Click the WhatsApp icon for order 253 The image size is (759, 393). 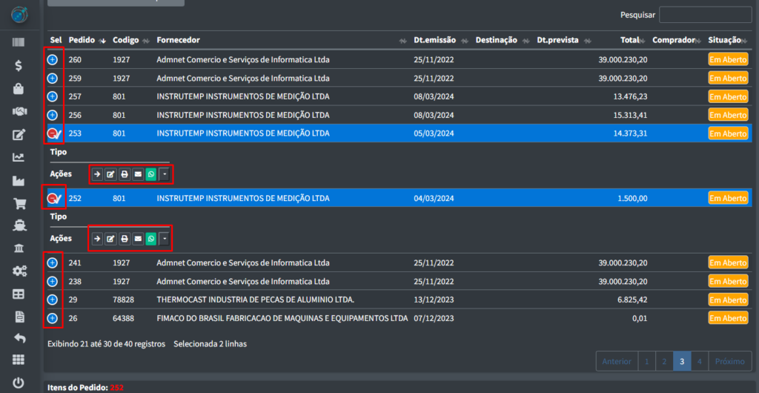click(x=151, y=174)
